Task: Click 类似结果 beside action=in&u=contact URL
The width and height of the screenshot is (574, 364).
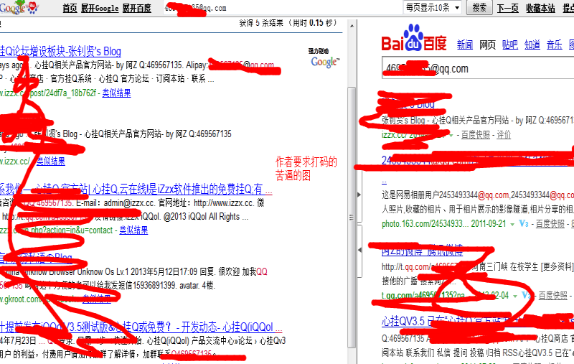Action: [x=133, y=230]
